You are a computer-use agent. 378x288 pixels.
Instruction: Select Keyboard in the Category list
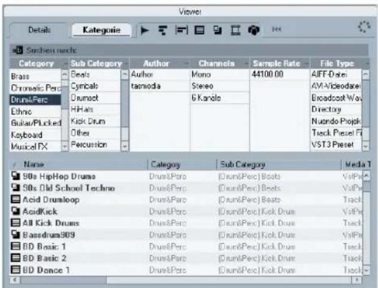pyautogui.click(x=35, y=134)
